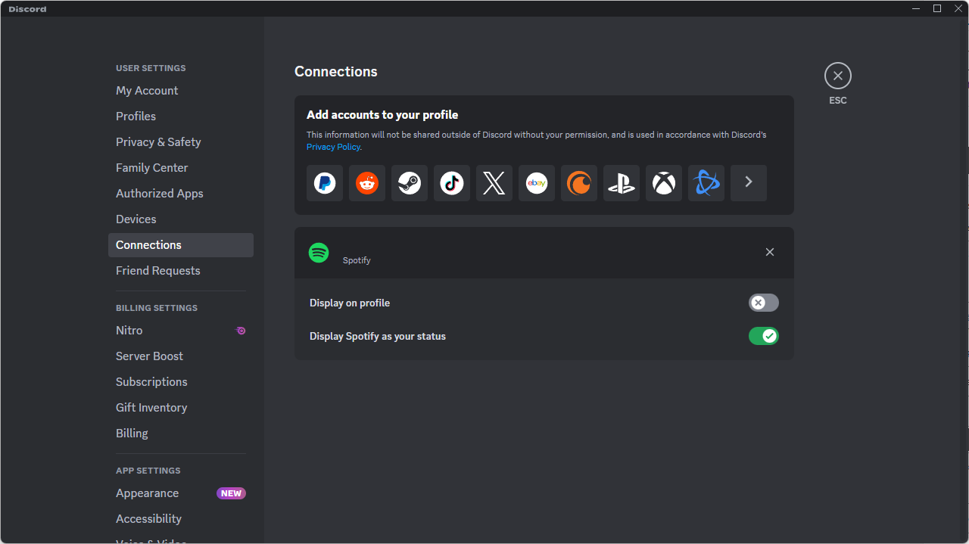Open Gift Inventory settings
This screenshot has width=969, height=544.
pos(181,408)
